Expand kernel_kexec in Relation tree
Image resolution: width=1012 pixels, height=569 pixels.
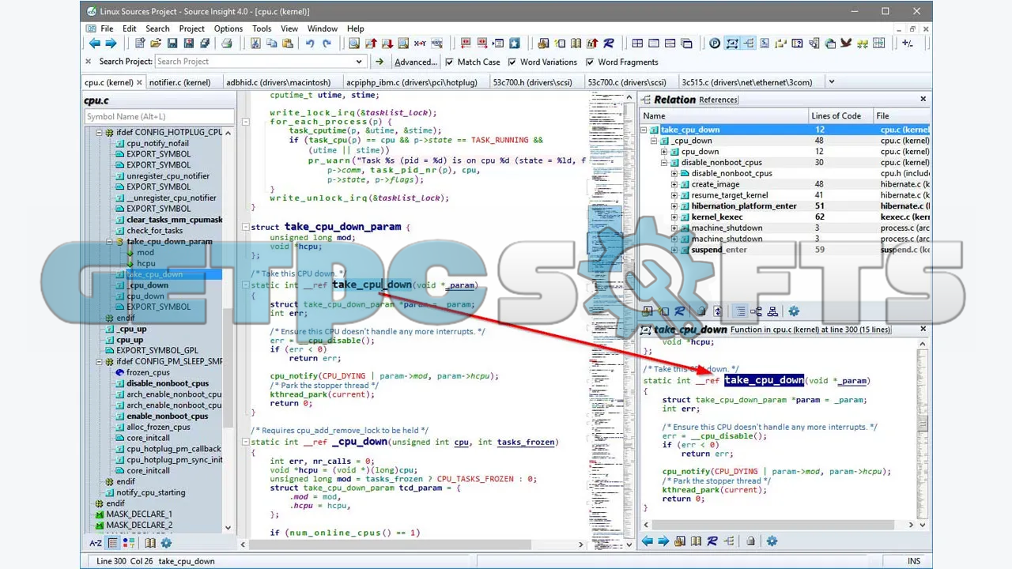coord(674,217)
